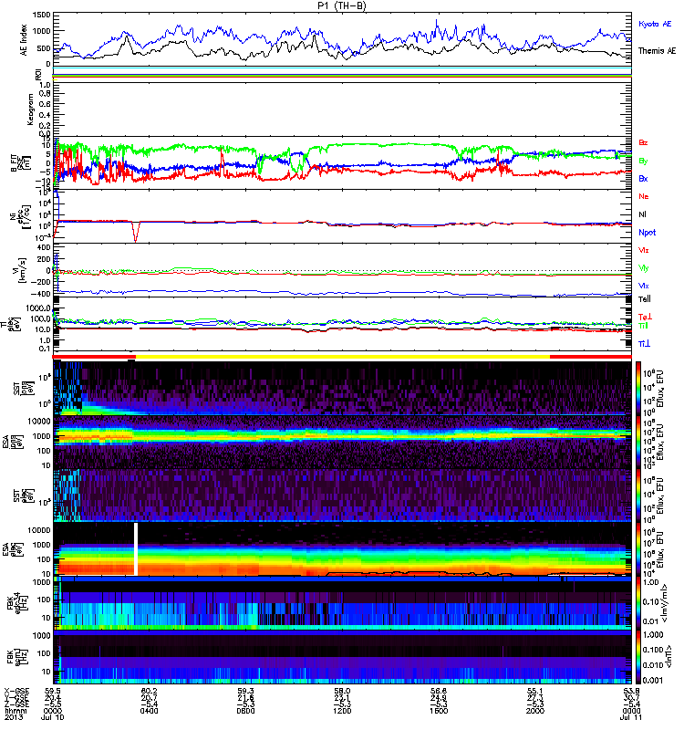Image resolution: width=684 pixels, height=730 pixels.
Task: Click the ESA electrons Eflux colour bar
Action: 639,549
